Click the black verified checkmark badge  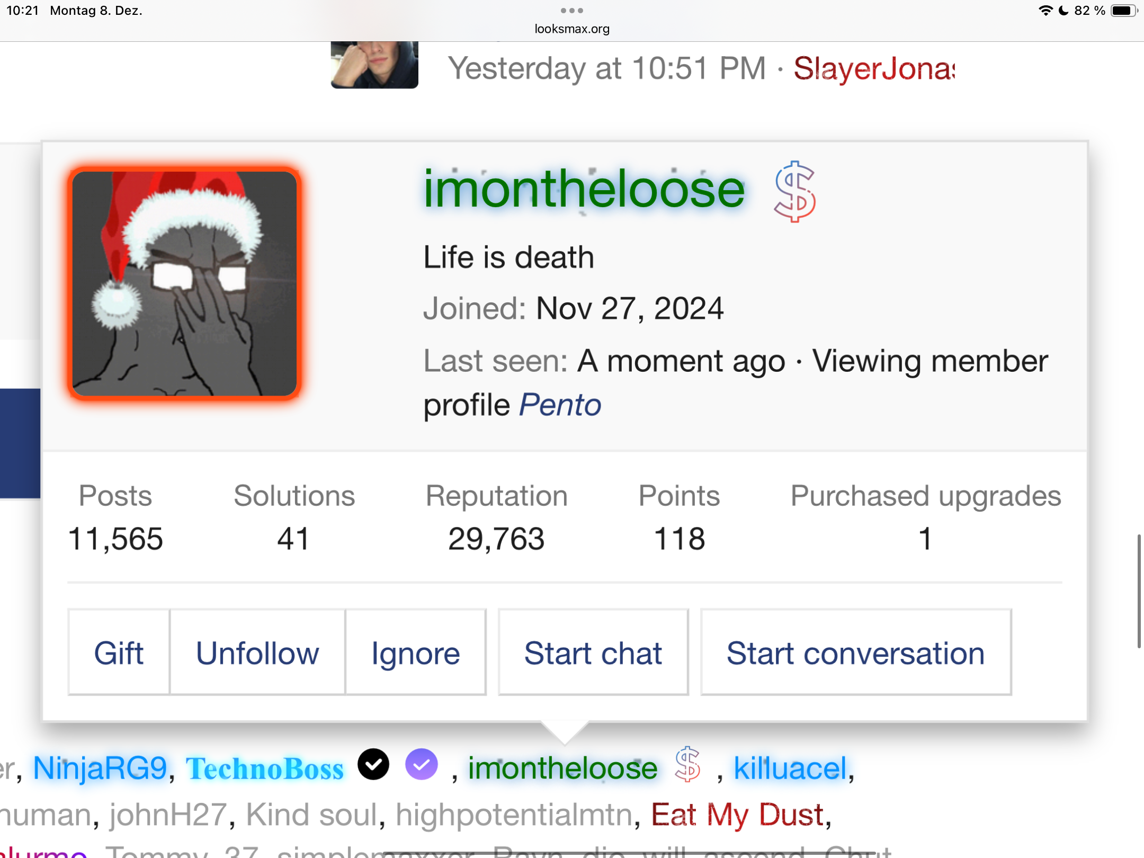373,764
